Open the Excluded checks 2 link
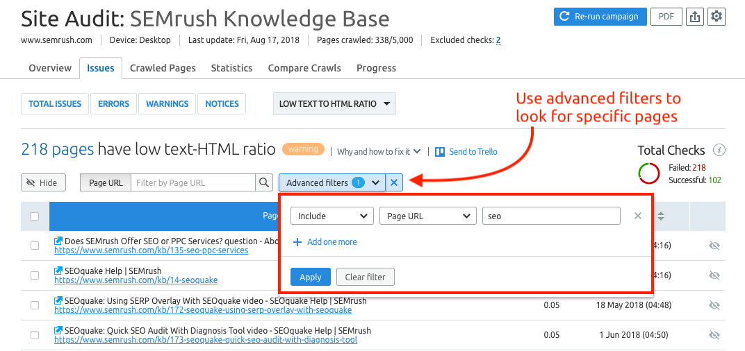 point(498,40)
